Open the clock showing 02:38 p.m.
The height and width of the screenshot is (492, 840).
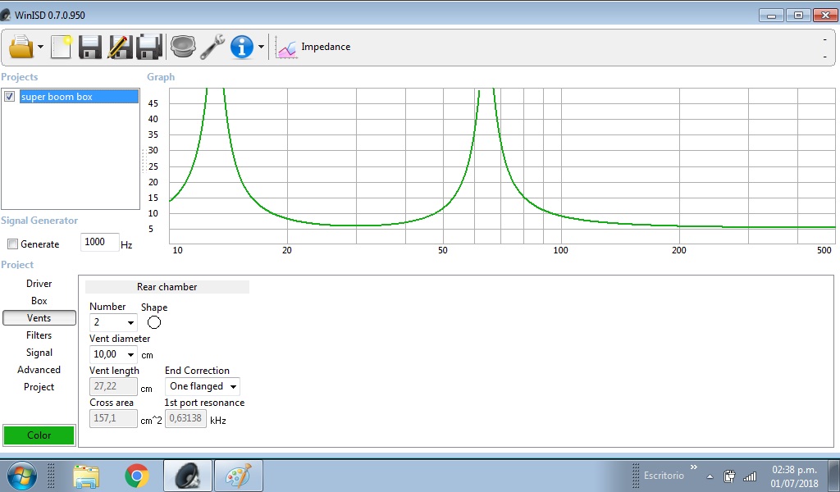794,476
